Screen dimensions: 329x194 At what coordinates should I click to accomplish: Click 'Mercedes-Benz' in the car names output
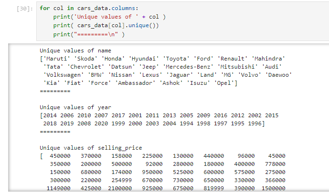pos(188,67)
